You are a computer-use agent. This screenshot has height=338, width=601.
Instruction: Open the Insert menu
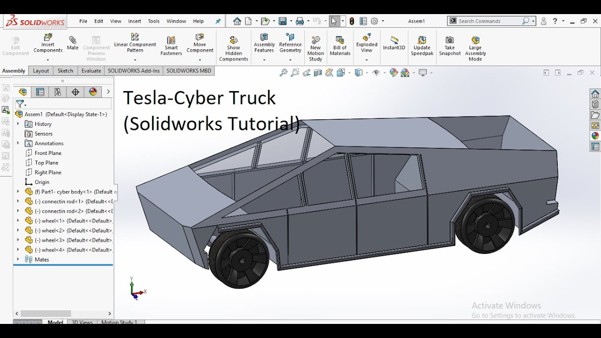(x=135, y=21)
